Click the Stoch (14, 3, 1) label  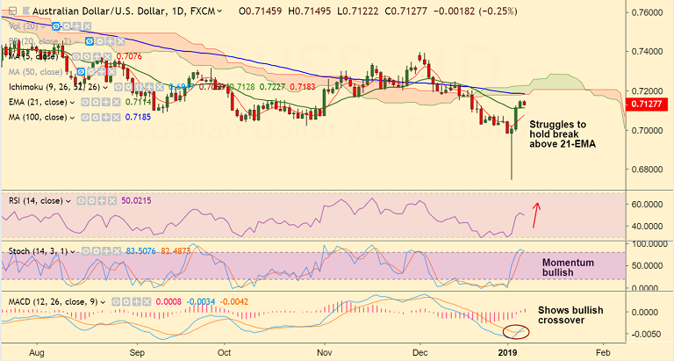[x=38, y=251]
